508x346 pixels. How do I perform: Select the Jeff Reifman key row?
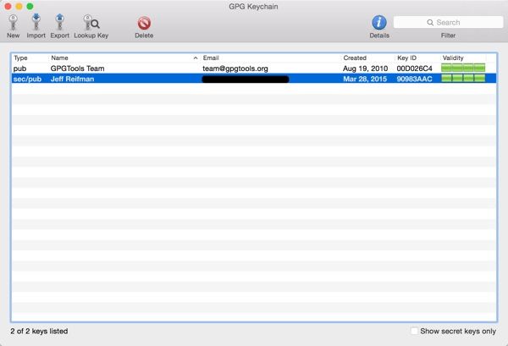pos(254,79)
